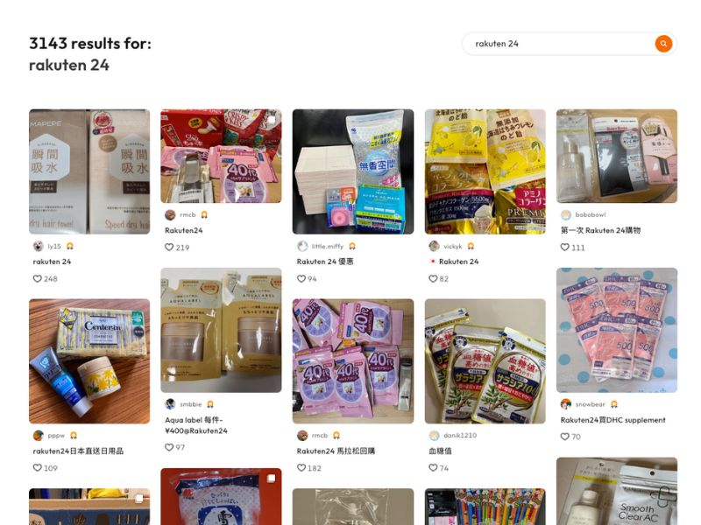The width and height of the screenshot is (701, 525).
Task: Open the 無香空間 product photo thumbnail
Action: pos(353,171)
